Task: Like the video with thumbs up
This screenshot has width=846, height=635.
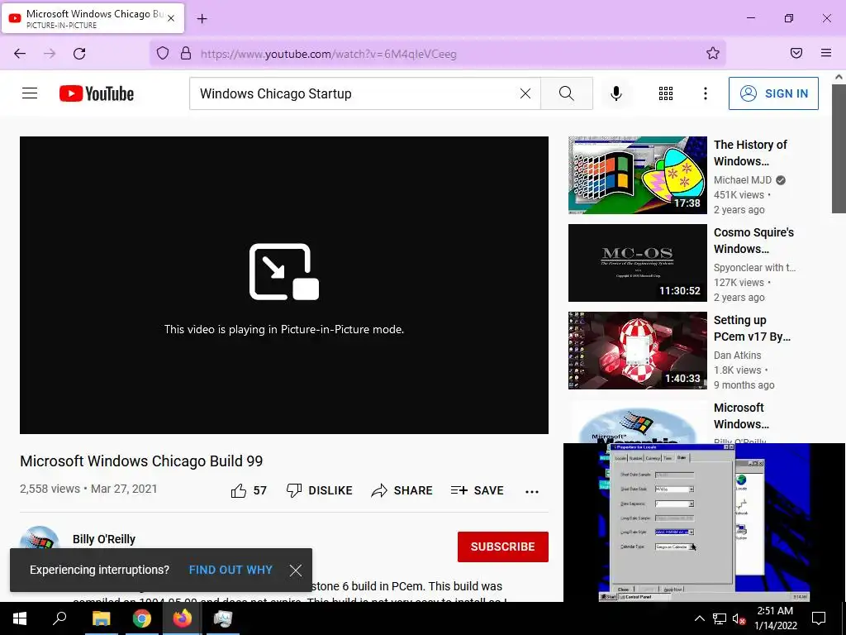Action: [249, 490]
